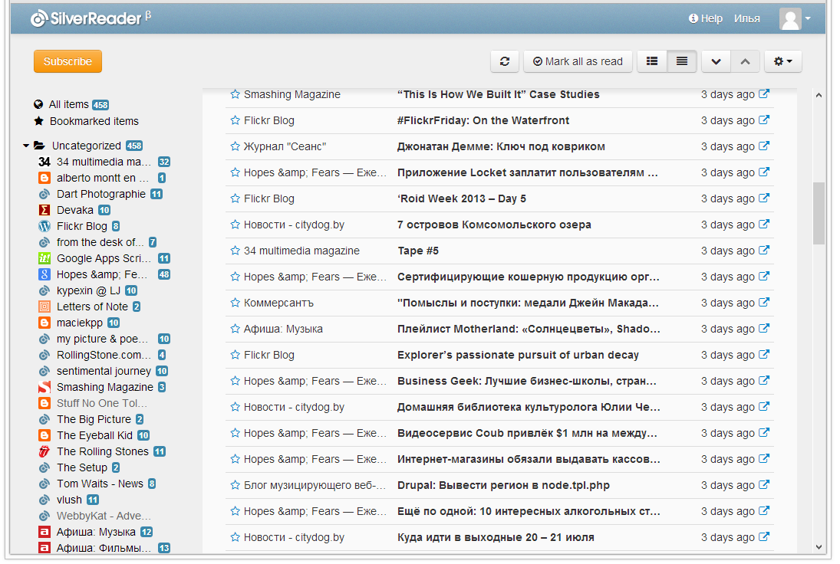Select Tom Waits - News feed
The width and height of the screenshot is (840, 564).
pyautogui.click(x=97, y=484)
